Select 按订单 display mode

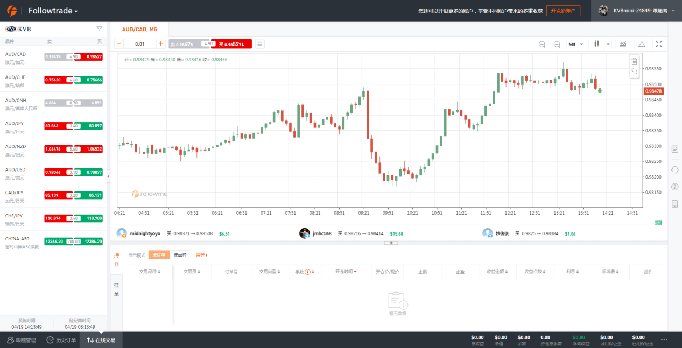[159, 255]
